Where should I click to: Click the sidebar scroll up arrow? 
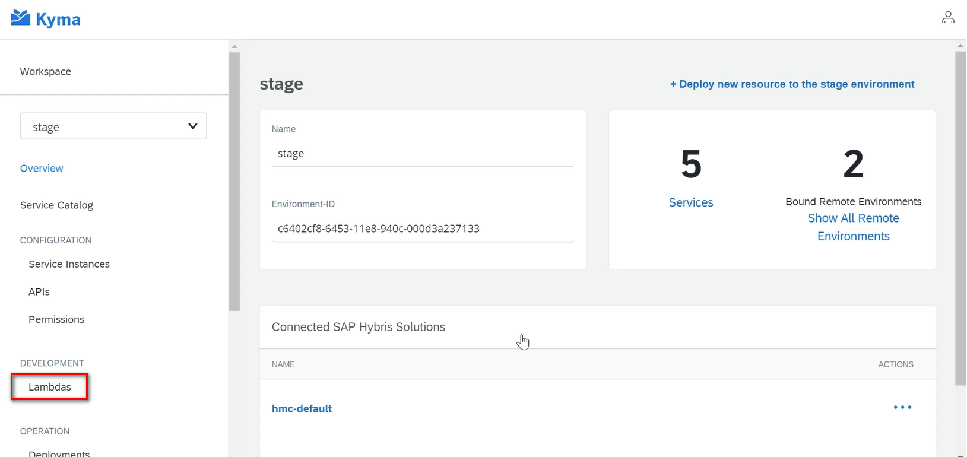tap(234, 46)
